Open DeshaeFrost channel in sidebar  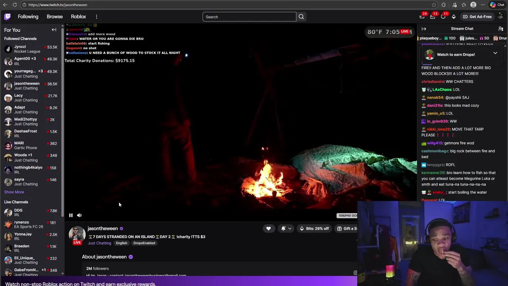pos(31,133)
